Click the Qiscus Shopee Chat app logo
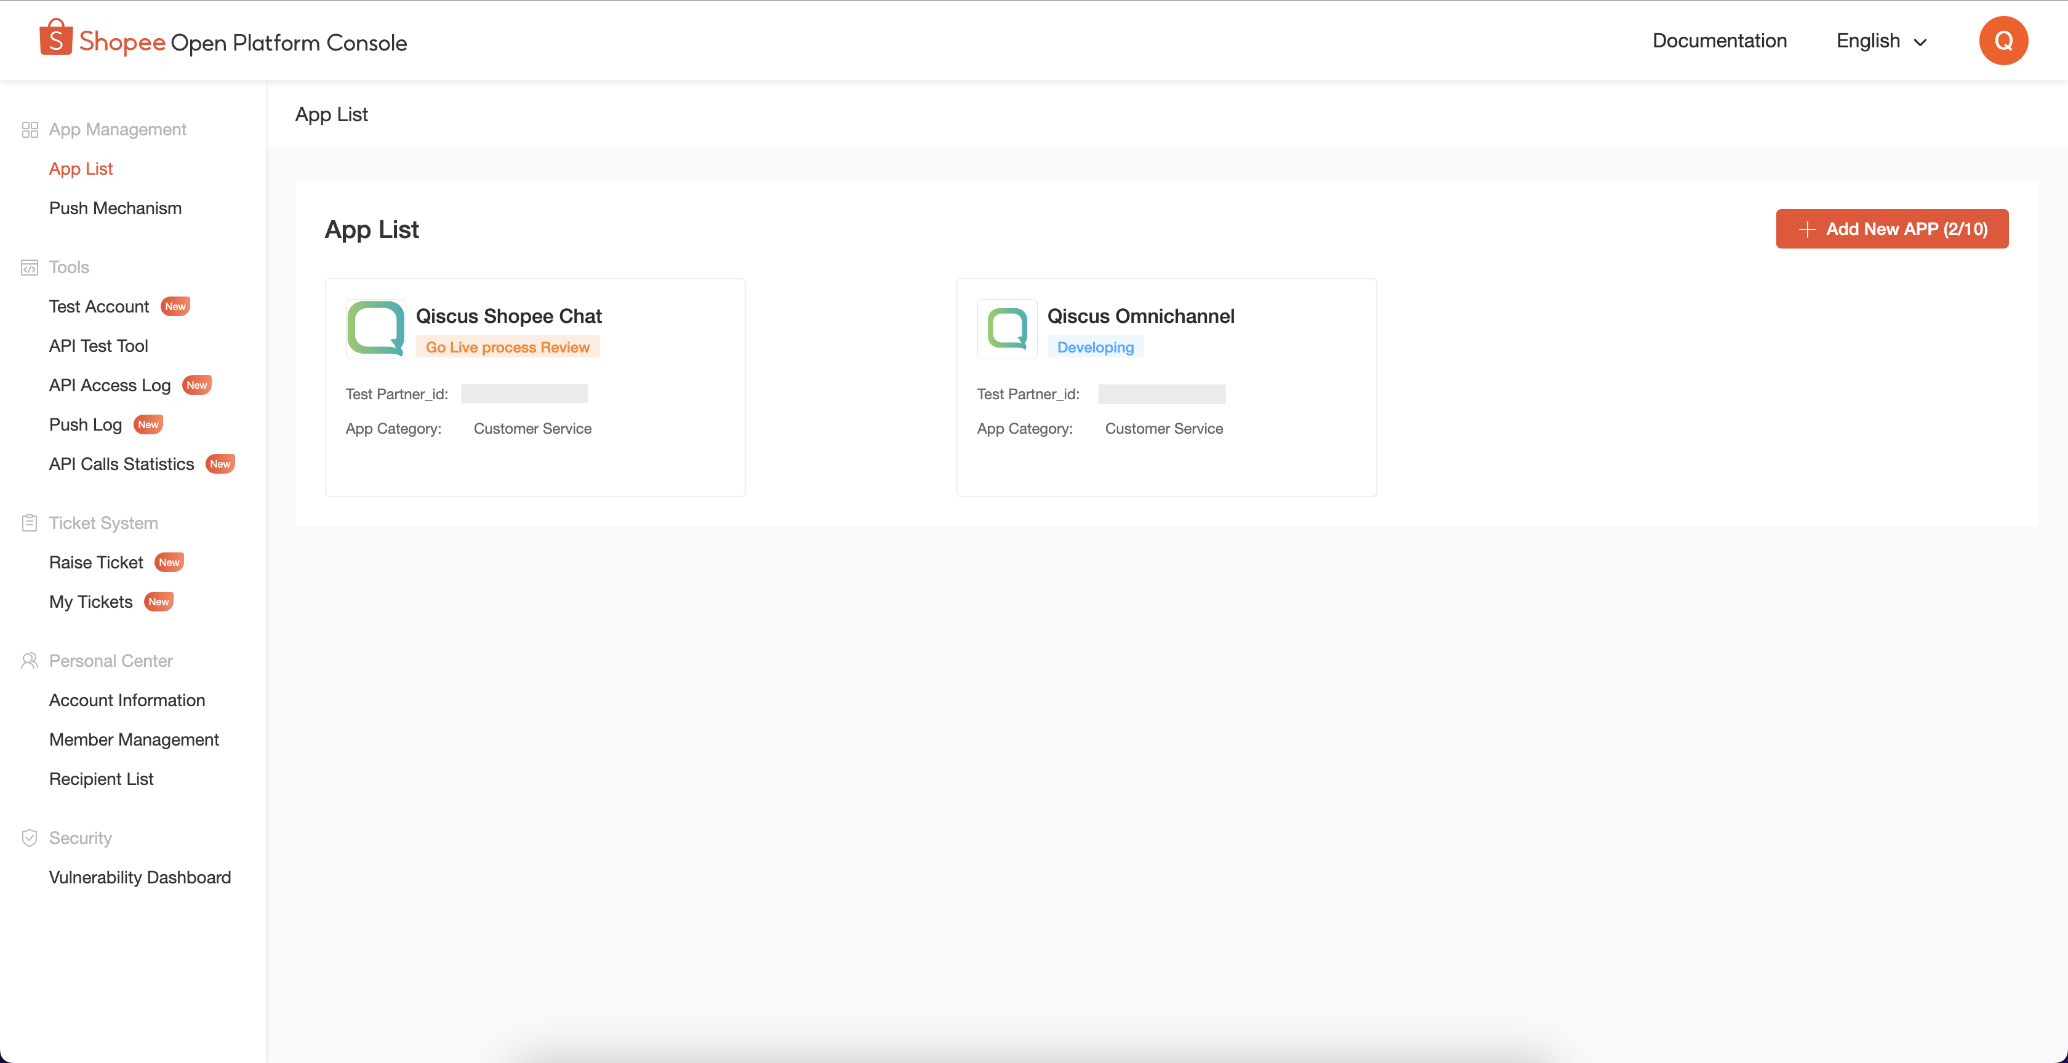 375,329
